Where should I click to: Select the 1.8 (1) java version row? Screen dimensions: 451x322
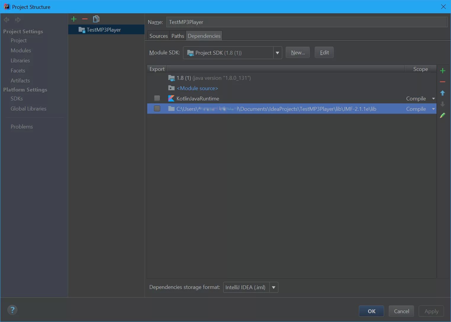[x=292, y=78]
